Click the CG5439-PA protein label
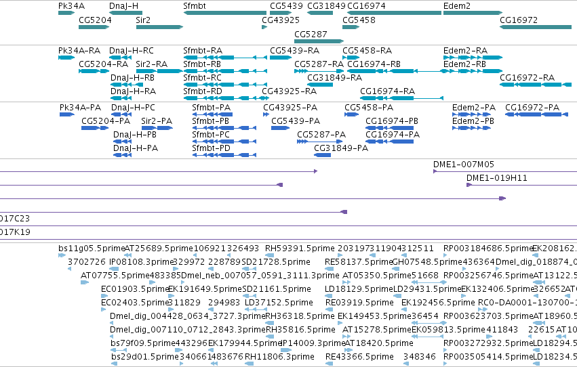The image size is (577, 367). point(296,121)
